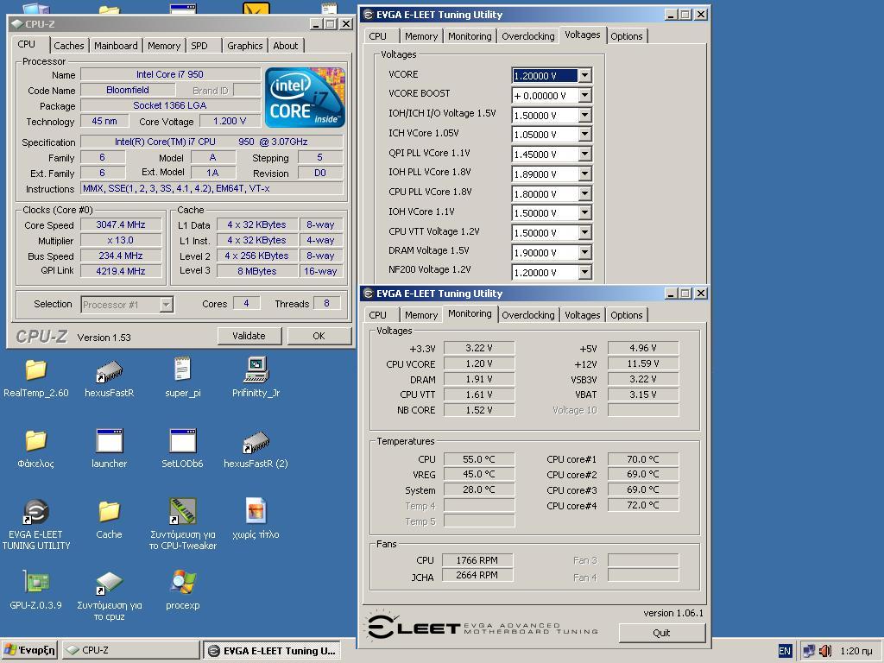Click Quit button in E-LEET utility

click(662, 633)
